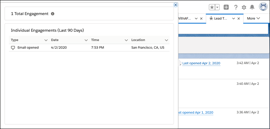Click the global actions plus icon

coord(226,7)
